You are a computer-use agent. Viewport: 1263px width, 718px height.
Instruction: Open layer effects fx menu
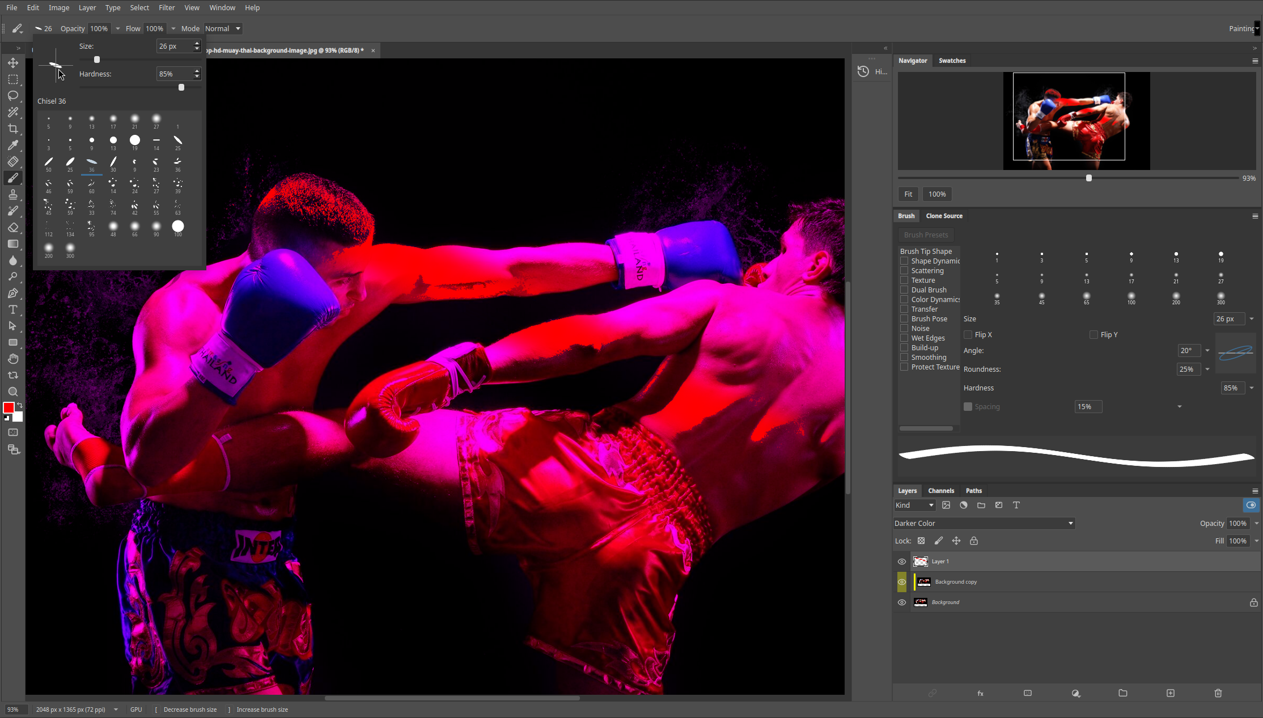pos(980,693)
